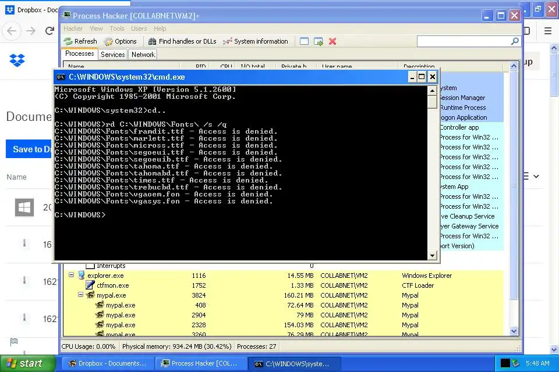Open the View menu
The image size is (559, 372).
click(x=96, y=28)
